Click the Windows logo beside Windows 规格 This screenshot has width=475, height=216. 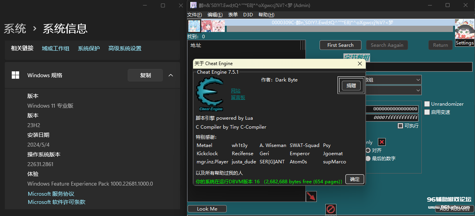coord(16,75)
